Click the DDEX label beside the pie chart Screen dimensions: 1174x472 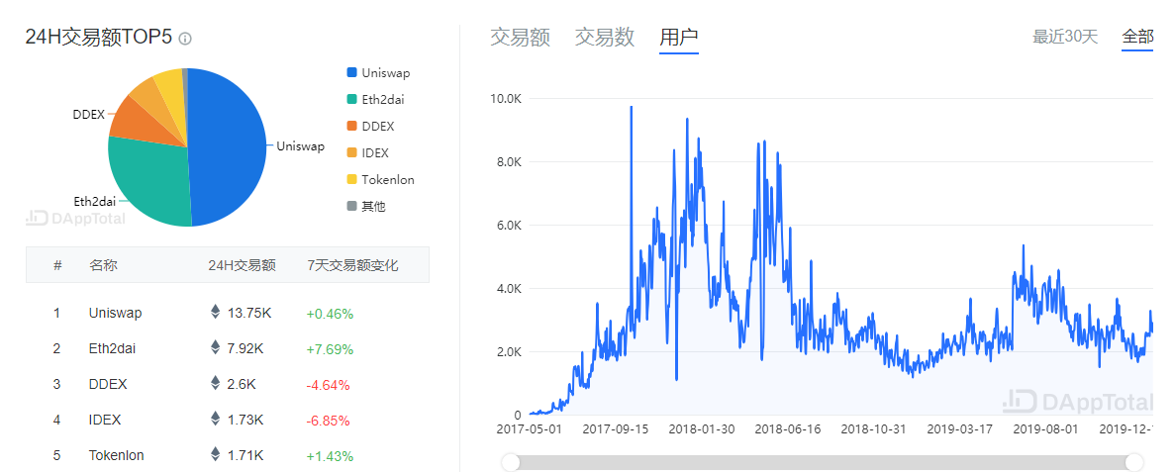[x=88, y=115]
